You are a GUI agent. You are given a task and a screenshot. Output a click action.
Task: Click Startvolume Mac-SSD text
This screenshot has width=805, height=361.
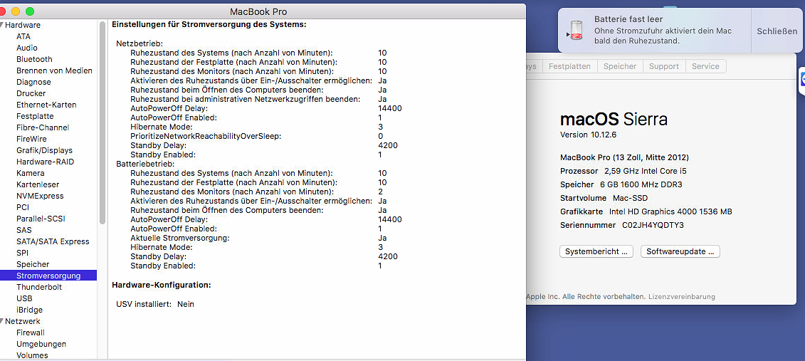[605, 198]
